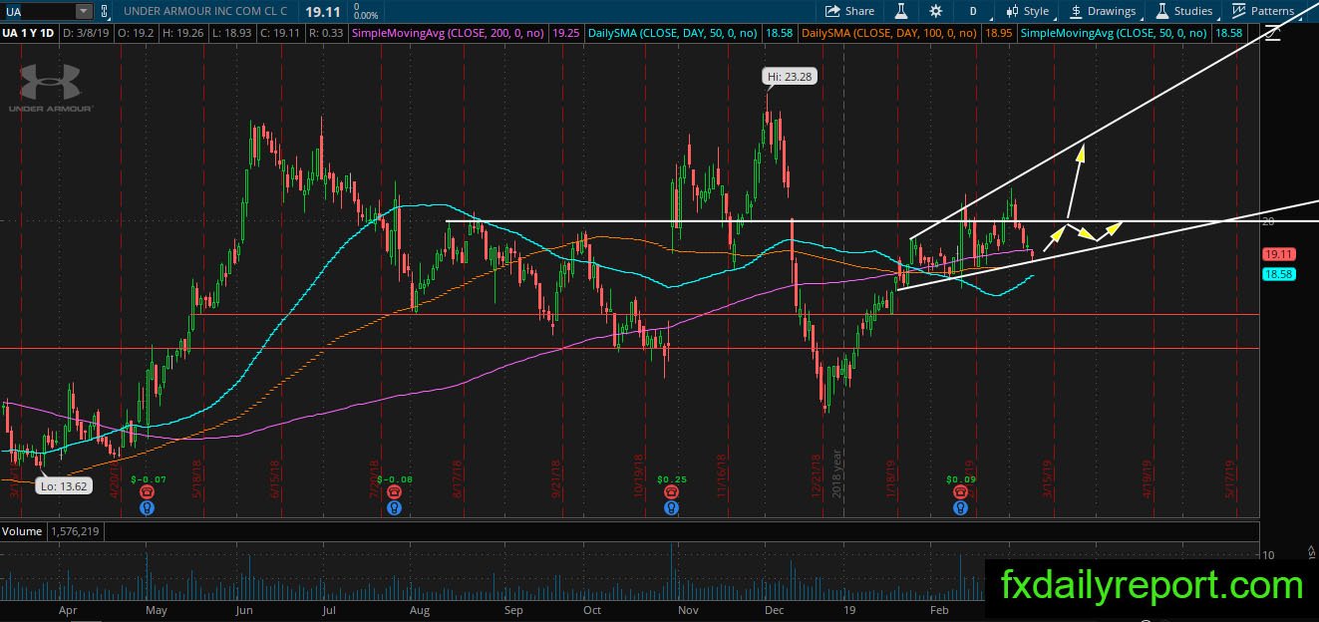Screen dimensions: 1319x622
Task: Click the blue lightbulb icon under $-0.07
Action: coord(147,506)
